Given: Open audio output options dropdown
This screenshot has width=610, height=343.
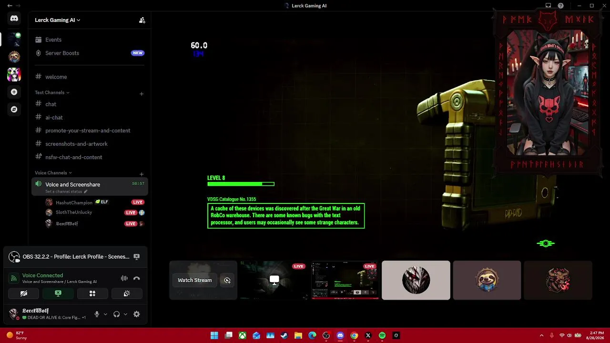Looking at the screenshot, I should pos(125,314).
